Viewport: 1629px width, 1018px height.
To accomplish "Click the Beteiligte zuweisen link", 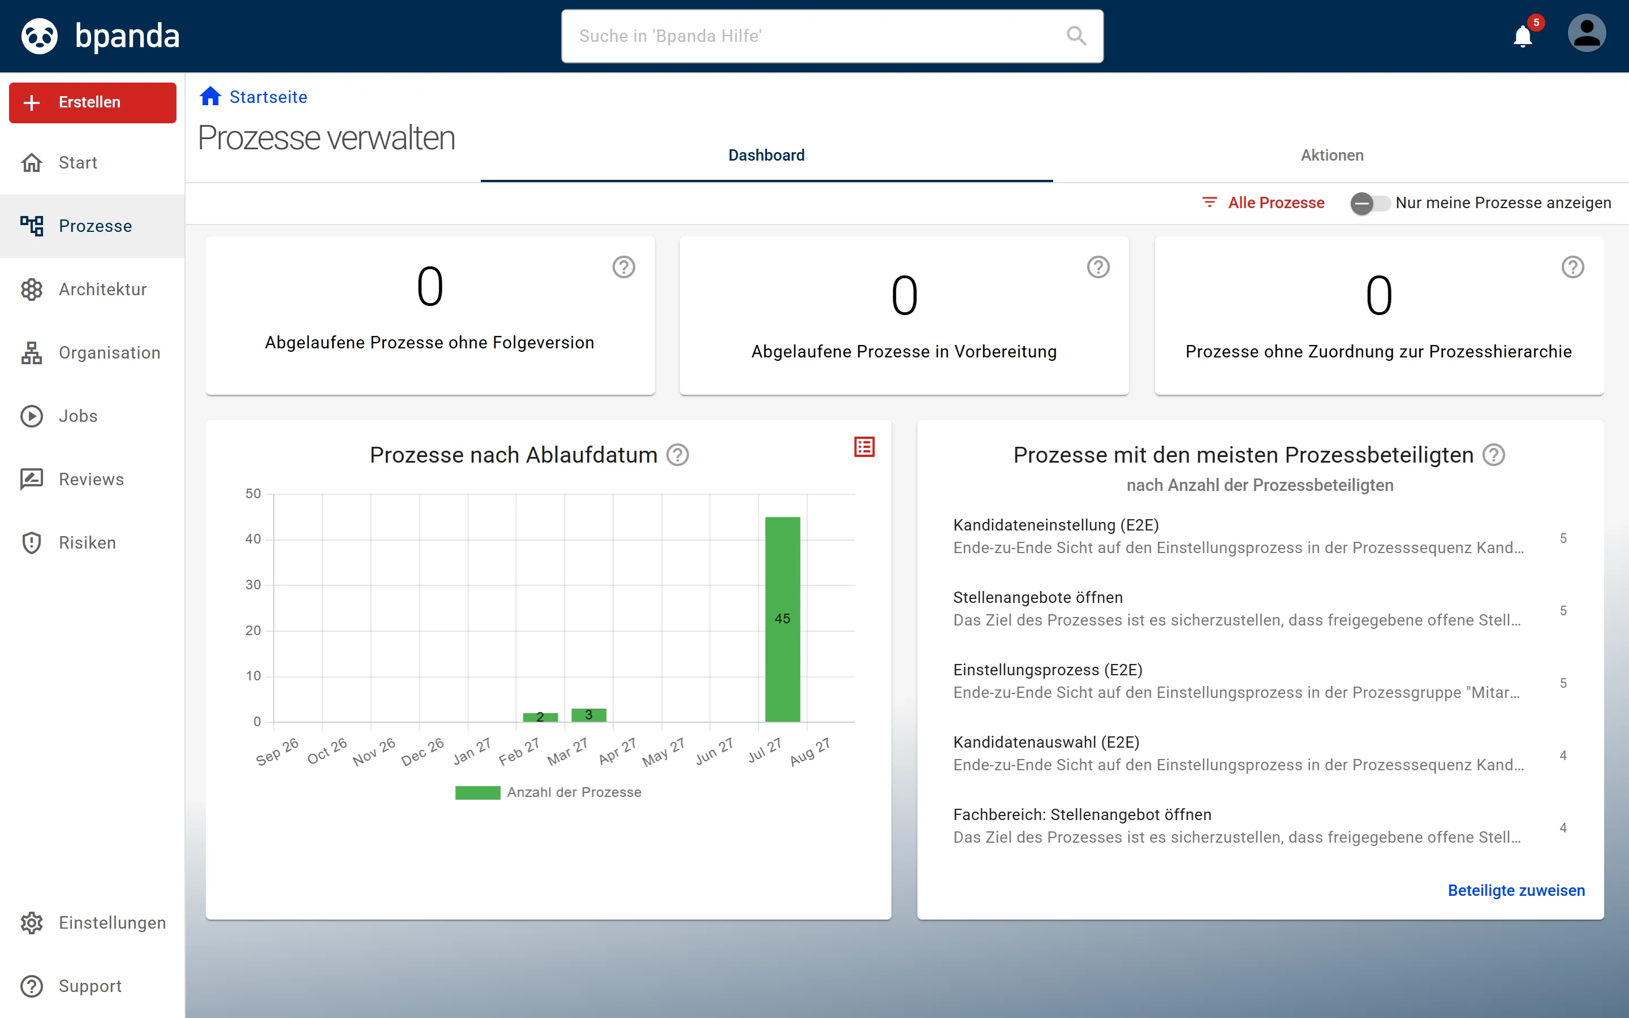I will 1516,890.
